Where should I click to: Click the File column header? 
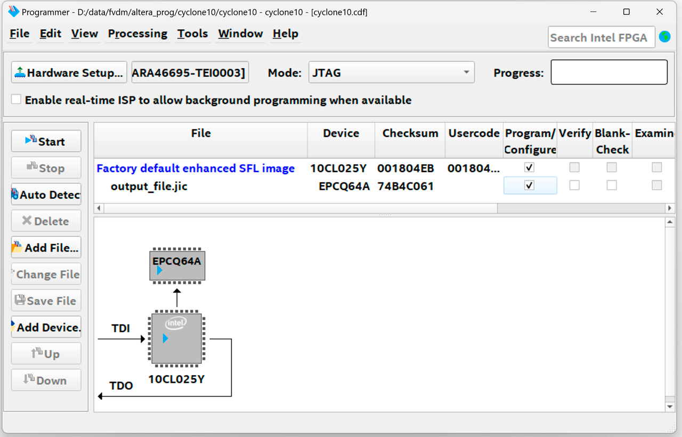coord(201,141)
